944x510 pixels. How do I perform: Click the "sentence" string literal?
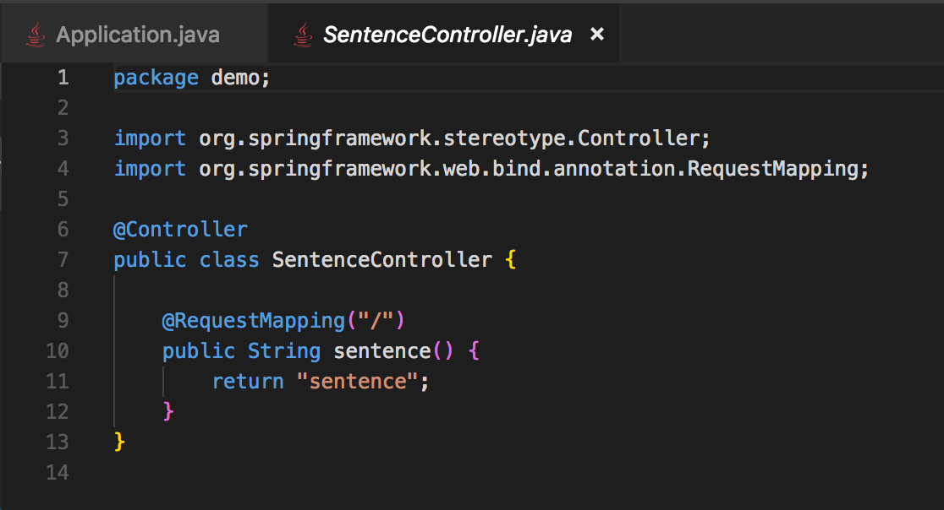359,381
